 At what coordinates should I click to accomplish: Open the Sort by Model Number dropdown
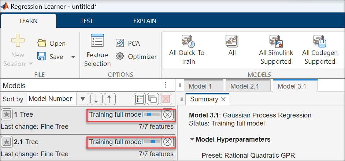point(83,99)
